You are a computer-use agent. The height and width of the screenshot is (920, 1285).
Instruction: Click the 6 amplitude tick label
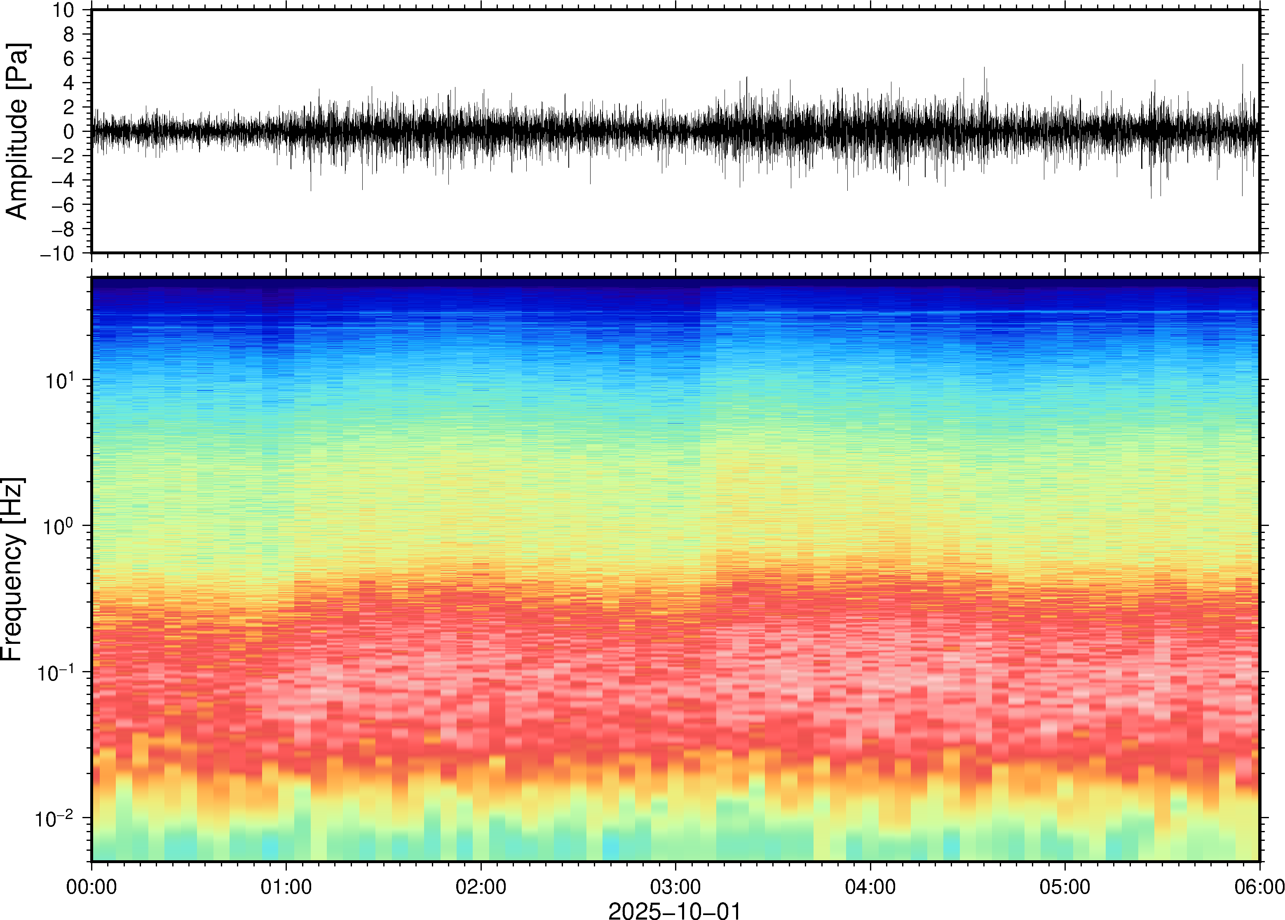click(x=69, y=59)
